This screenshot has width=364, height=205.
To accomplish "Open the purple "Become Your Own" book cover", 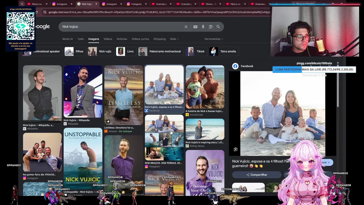I will click(x=205, y=173).
